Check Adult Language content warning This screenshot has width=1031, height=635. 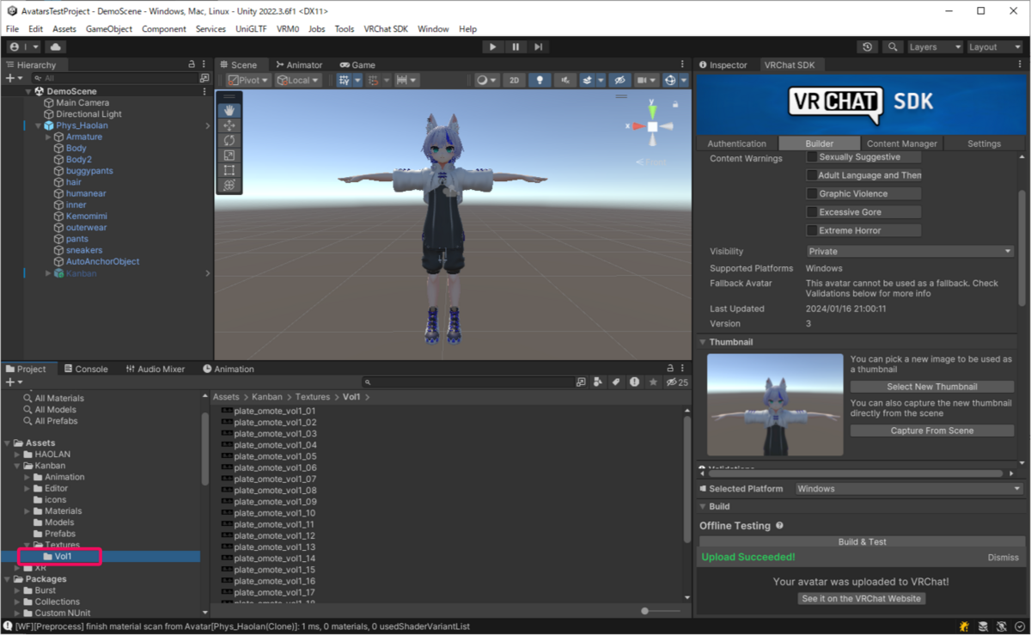[812, 175]
